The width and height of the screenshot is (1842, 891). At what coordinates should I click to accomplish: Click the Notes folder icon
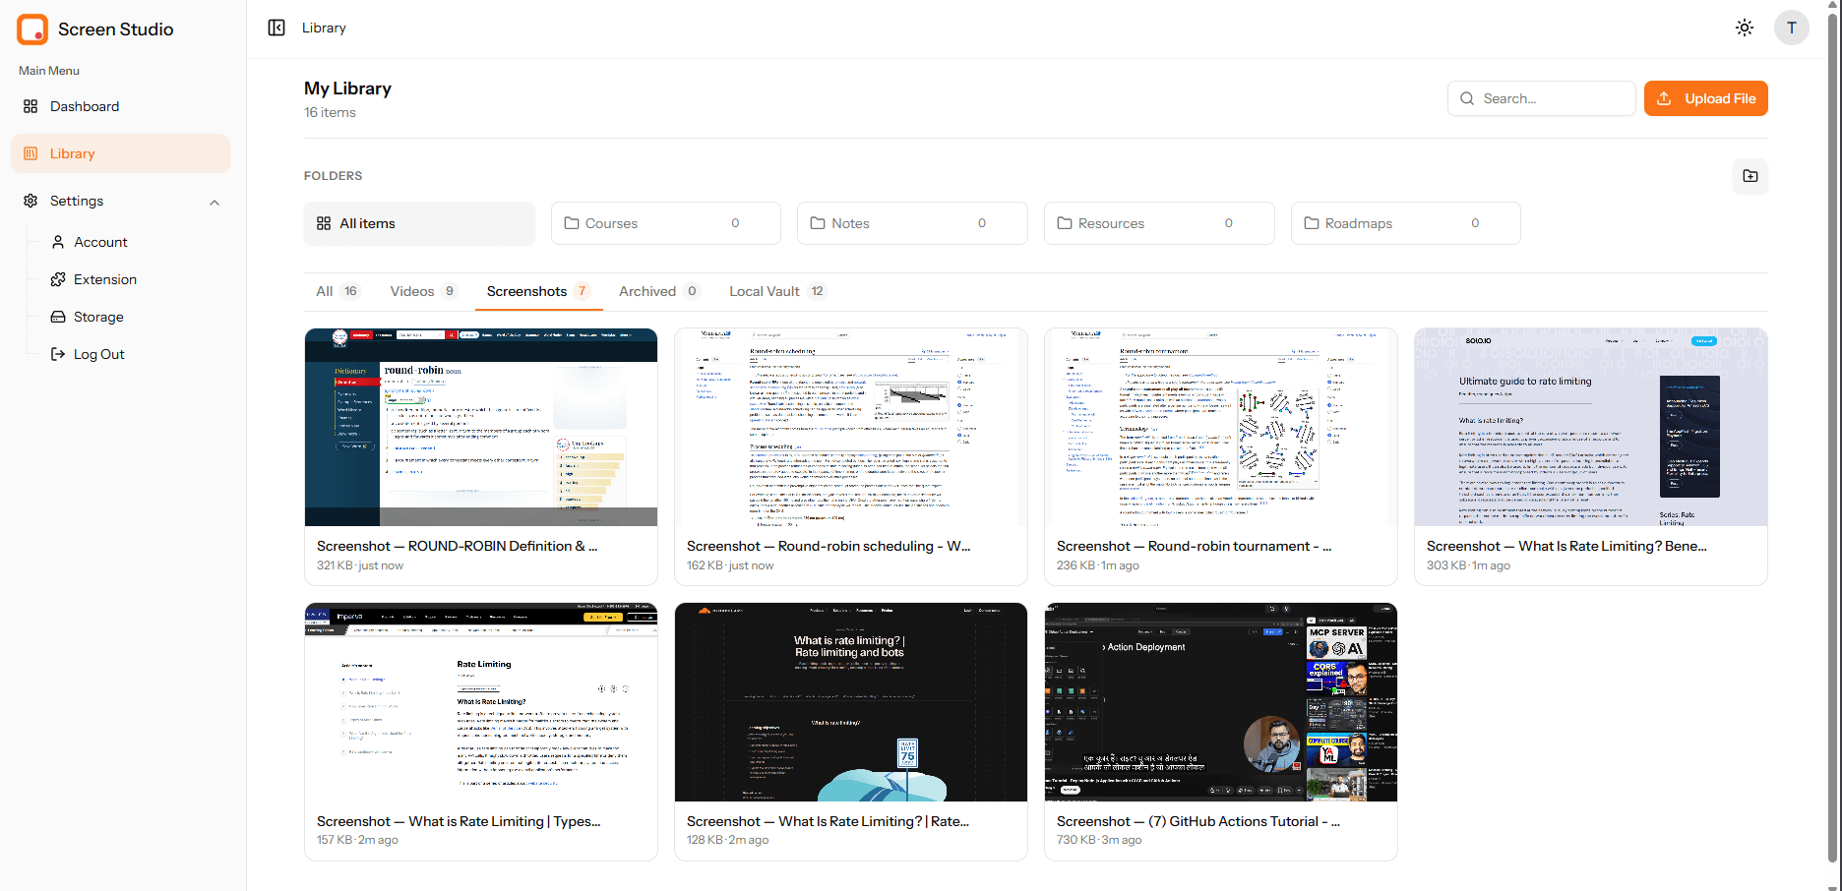(x=818, y=223)
